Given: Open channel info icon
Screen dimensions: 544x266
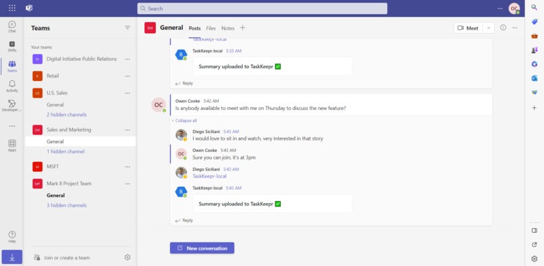Looking at the screenshot, I should (x=503, y=28).
